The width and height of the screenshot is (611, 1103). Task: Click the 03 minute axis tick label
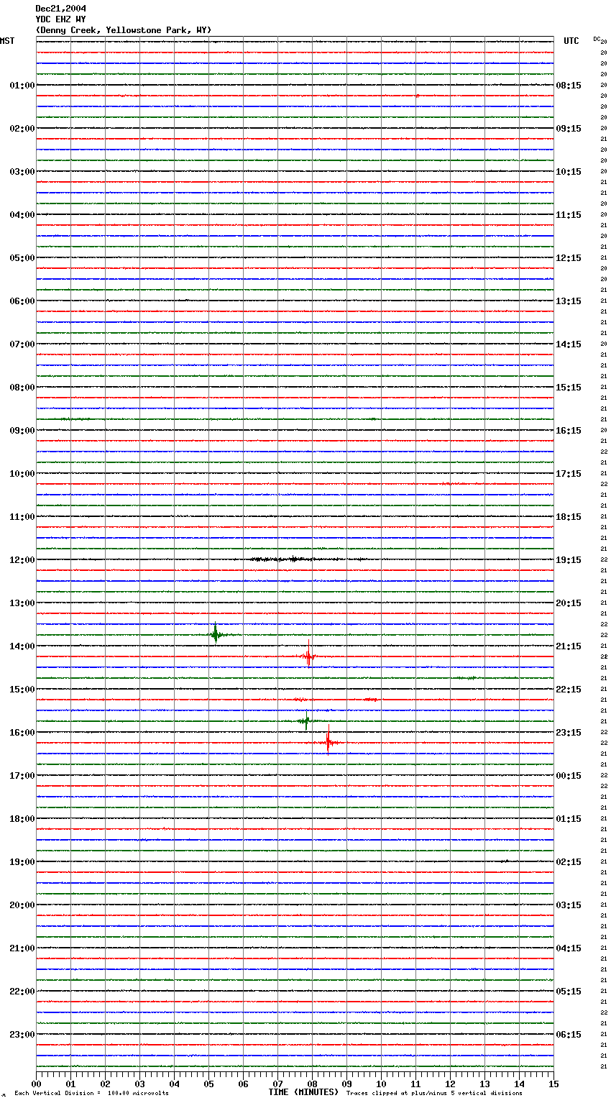(139, 1084)
